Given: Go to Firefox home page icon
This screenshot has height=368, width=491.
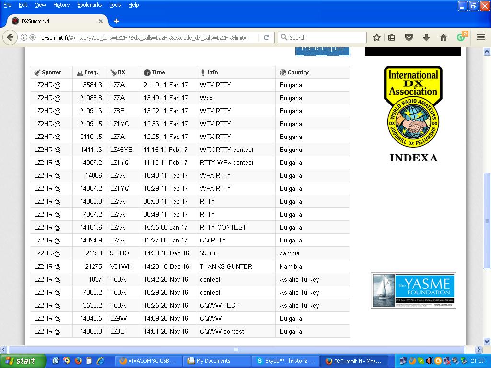Looking at the screenshot, I should 443,37.
